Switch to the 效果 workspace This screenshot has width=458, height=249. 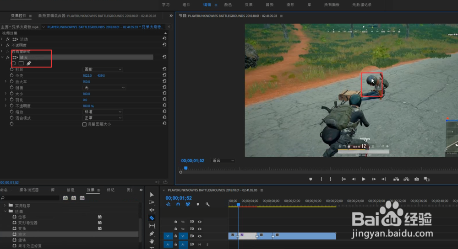(249, 5)
